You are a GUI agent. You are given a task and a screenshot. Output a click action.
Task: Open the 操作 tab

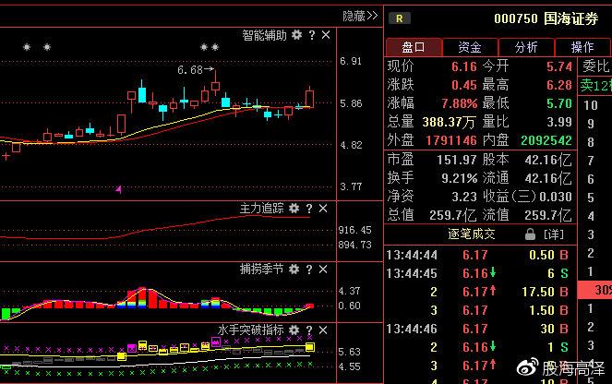pos(582,47)
